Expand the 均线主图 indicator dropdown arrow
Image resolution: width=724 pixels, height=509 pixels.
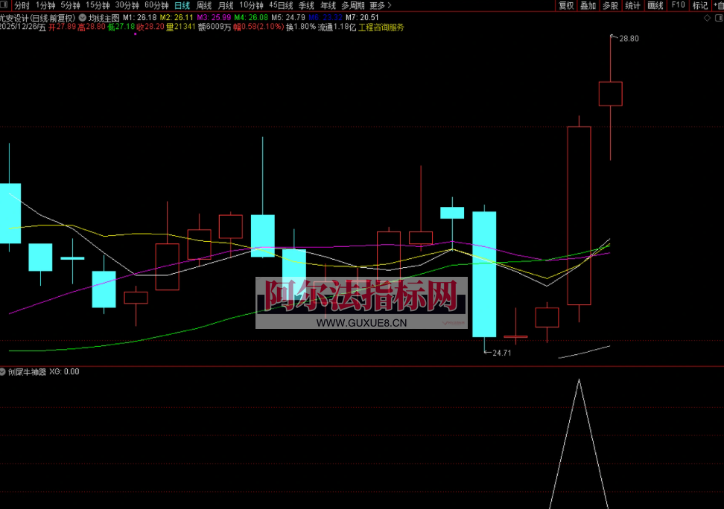pyautogui.click(x=82, y=16)
